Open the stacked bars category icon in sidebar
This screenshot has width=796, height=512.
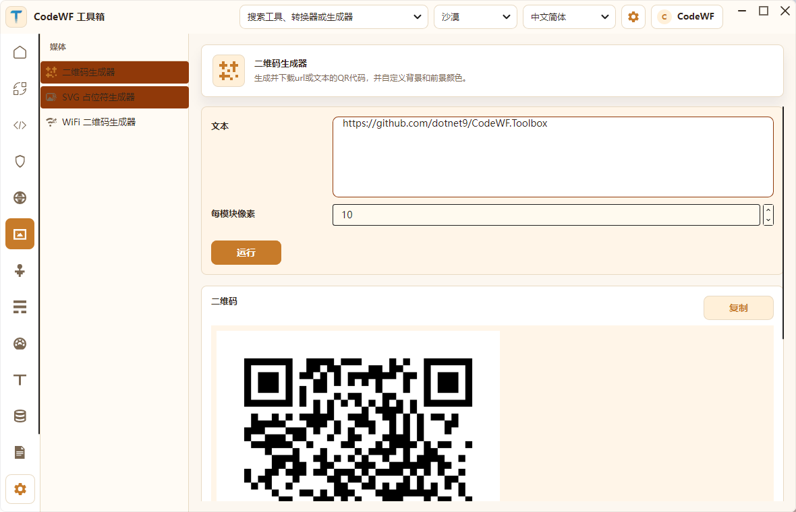20,307
